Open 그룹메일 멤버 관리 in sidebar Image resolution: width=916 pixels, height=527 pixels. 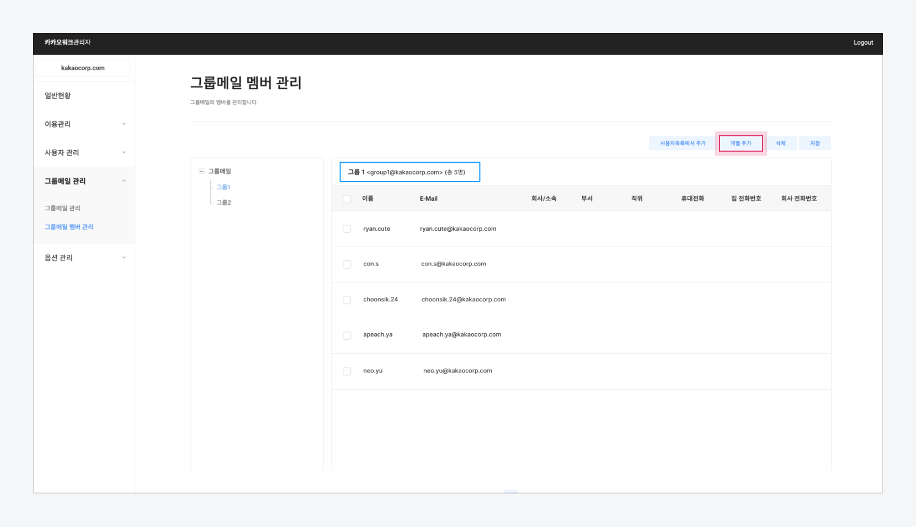pos(69,227)
